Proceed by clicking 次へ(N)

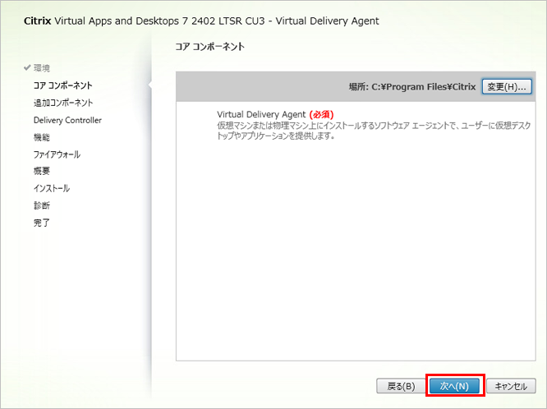click(x=454, y=385)
